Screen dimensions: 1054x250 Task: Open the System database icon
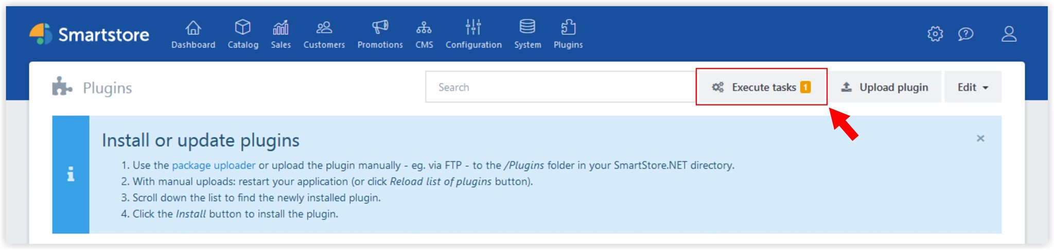[528, 26]
